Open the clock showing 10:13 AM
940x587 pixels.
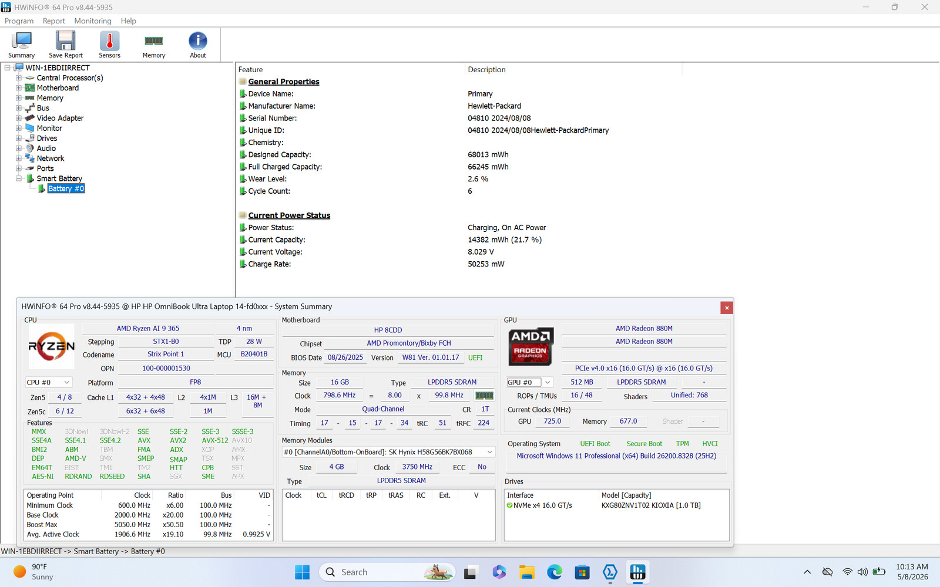[x=912, y=572]
